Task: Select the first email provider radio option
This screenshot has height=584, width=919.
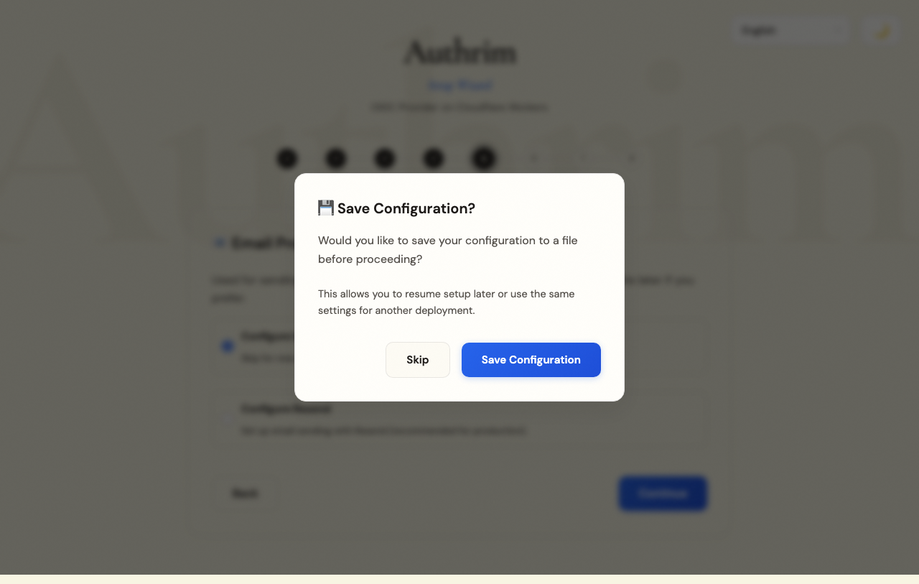Action: click(x=227, y=346)
